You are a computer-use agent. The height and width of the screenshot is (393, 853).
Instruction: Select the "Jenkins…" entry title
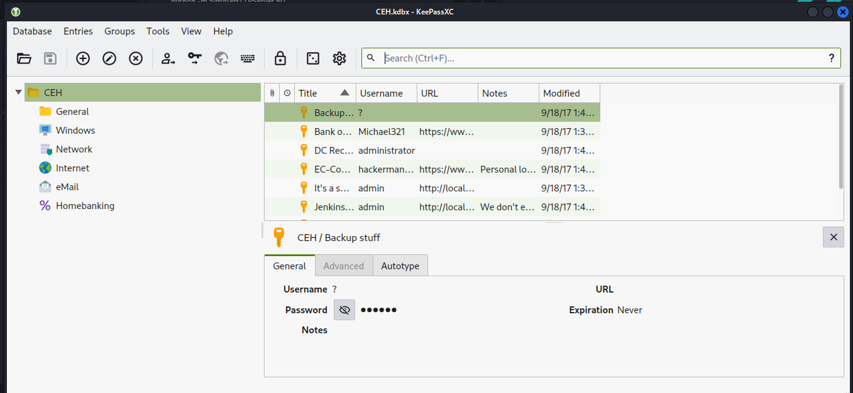pos(333,207)
